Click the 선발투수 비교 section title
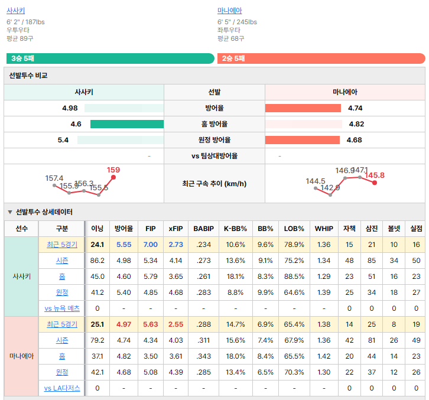Screen dimensions: 429x400 [28, 76]
